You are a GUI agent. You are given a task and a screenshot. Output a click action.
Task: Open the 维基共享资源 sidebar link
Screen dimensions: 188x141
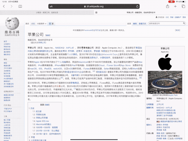pyautogui.click(x=9, y=95)
